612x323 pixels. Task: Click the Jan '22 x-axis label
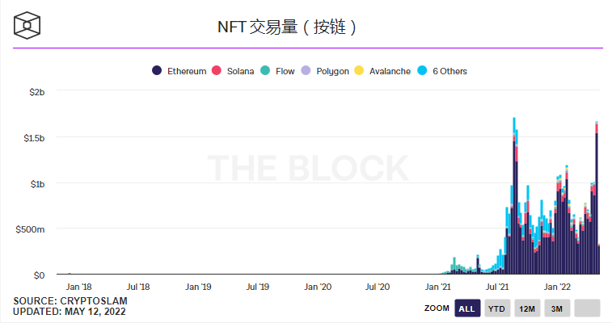click(x=557, y=287)
